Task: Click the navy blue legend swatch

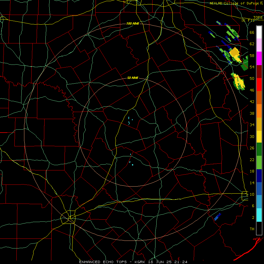Action: [259, 176]
